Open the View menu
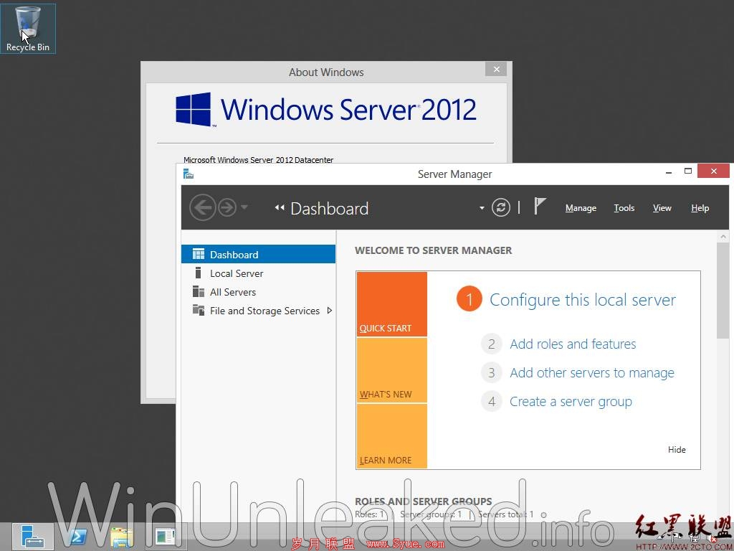The width and height of the screenshot is (734, 551). (x=662, y=208)
